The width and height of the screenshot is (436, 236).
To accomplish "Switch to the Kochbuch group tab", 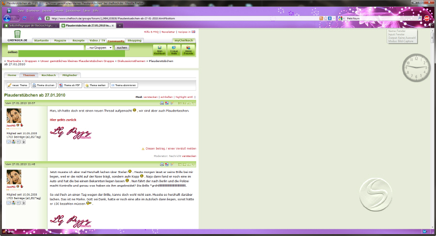I will (x=48, y=75).
